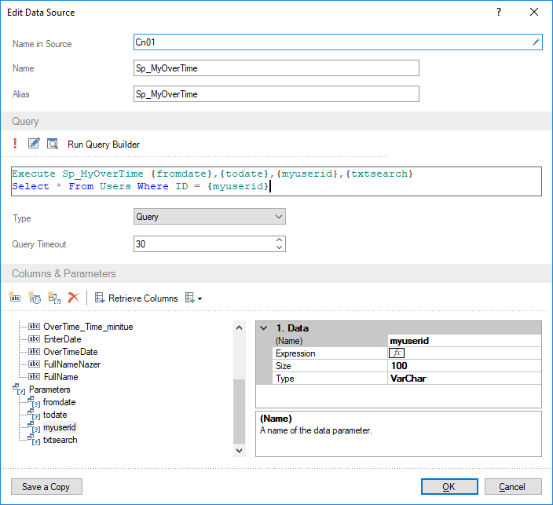Select FullName column in the tree
This screenshot has width=553, height=505.
pos(60,377)
